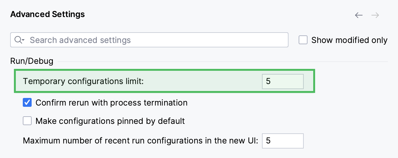Click the magnifier search icon
The width and height of the screenshot is (398, 158).
point(18,40)
